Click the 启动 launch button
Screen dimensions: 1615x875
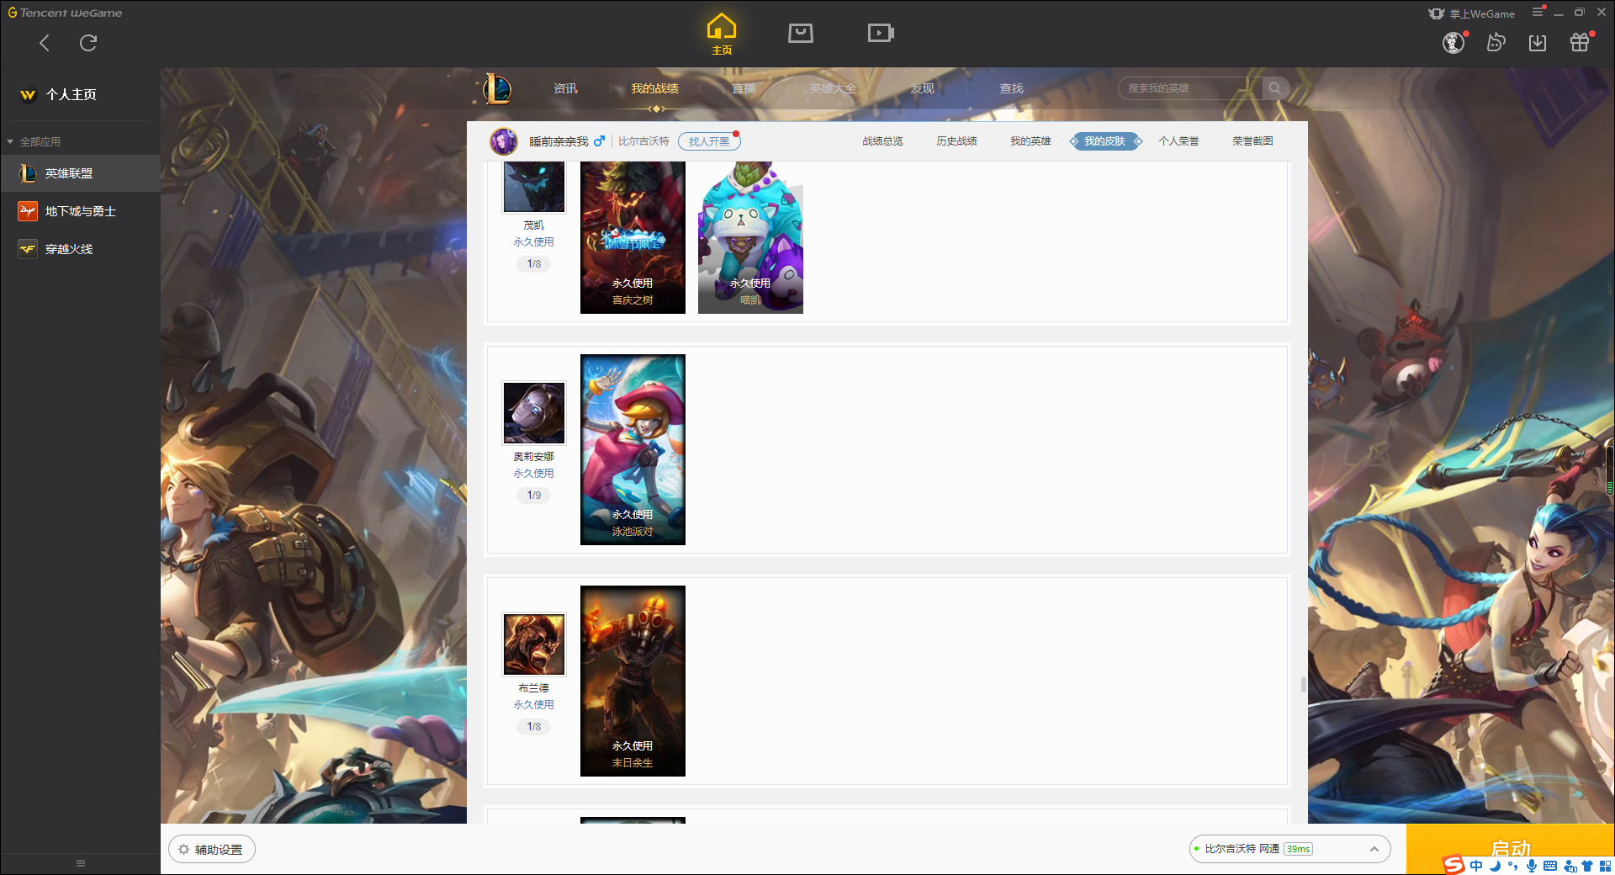[x=1510, y=848]
